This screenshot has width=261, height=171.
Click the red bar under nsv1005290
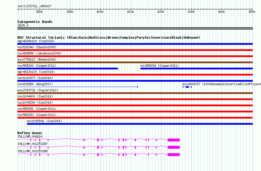coord(135,105)
